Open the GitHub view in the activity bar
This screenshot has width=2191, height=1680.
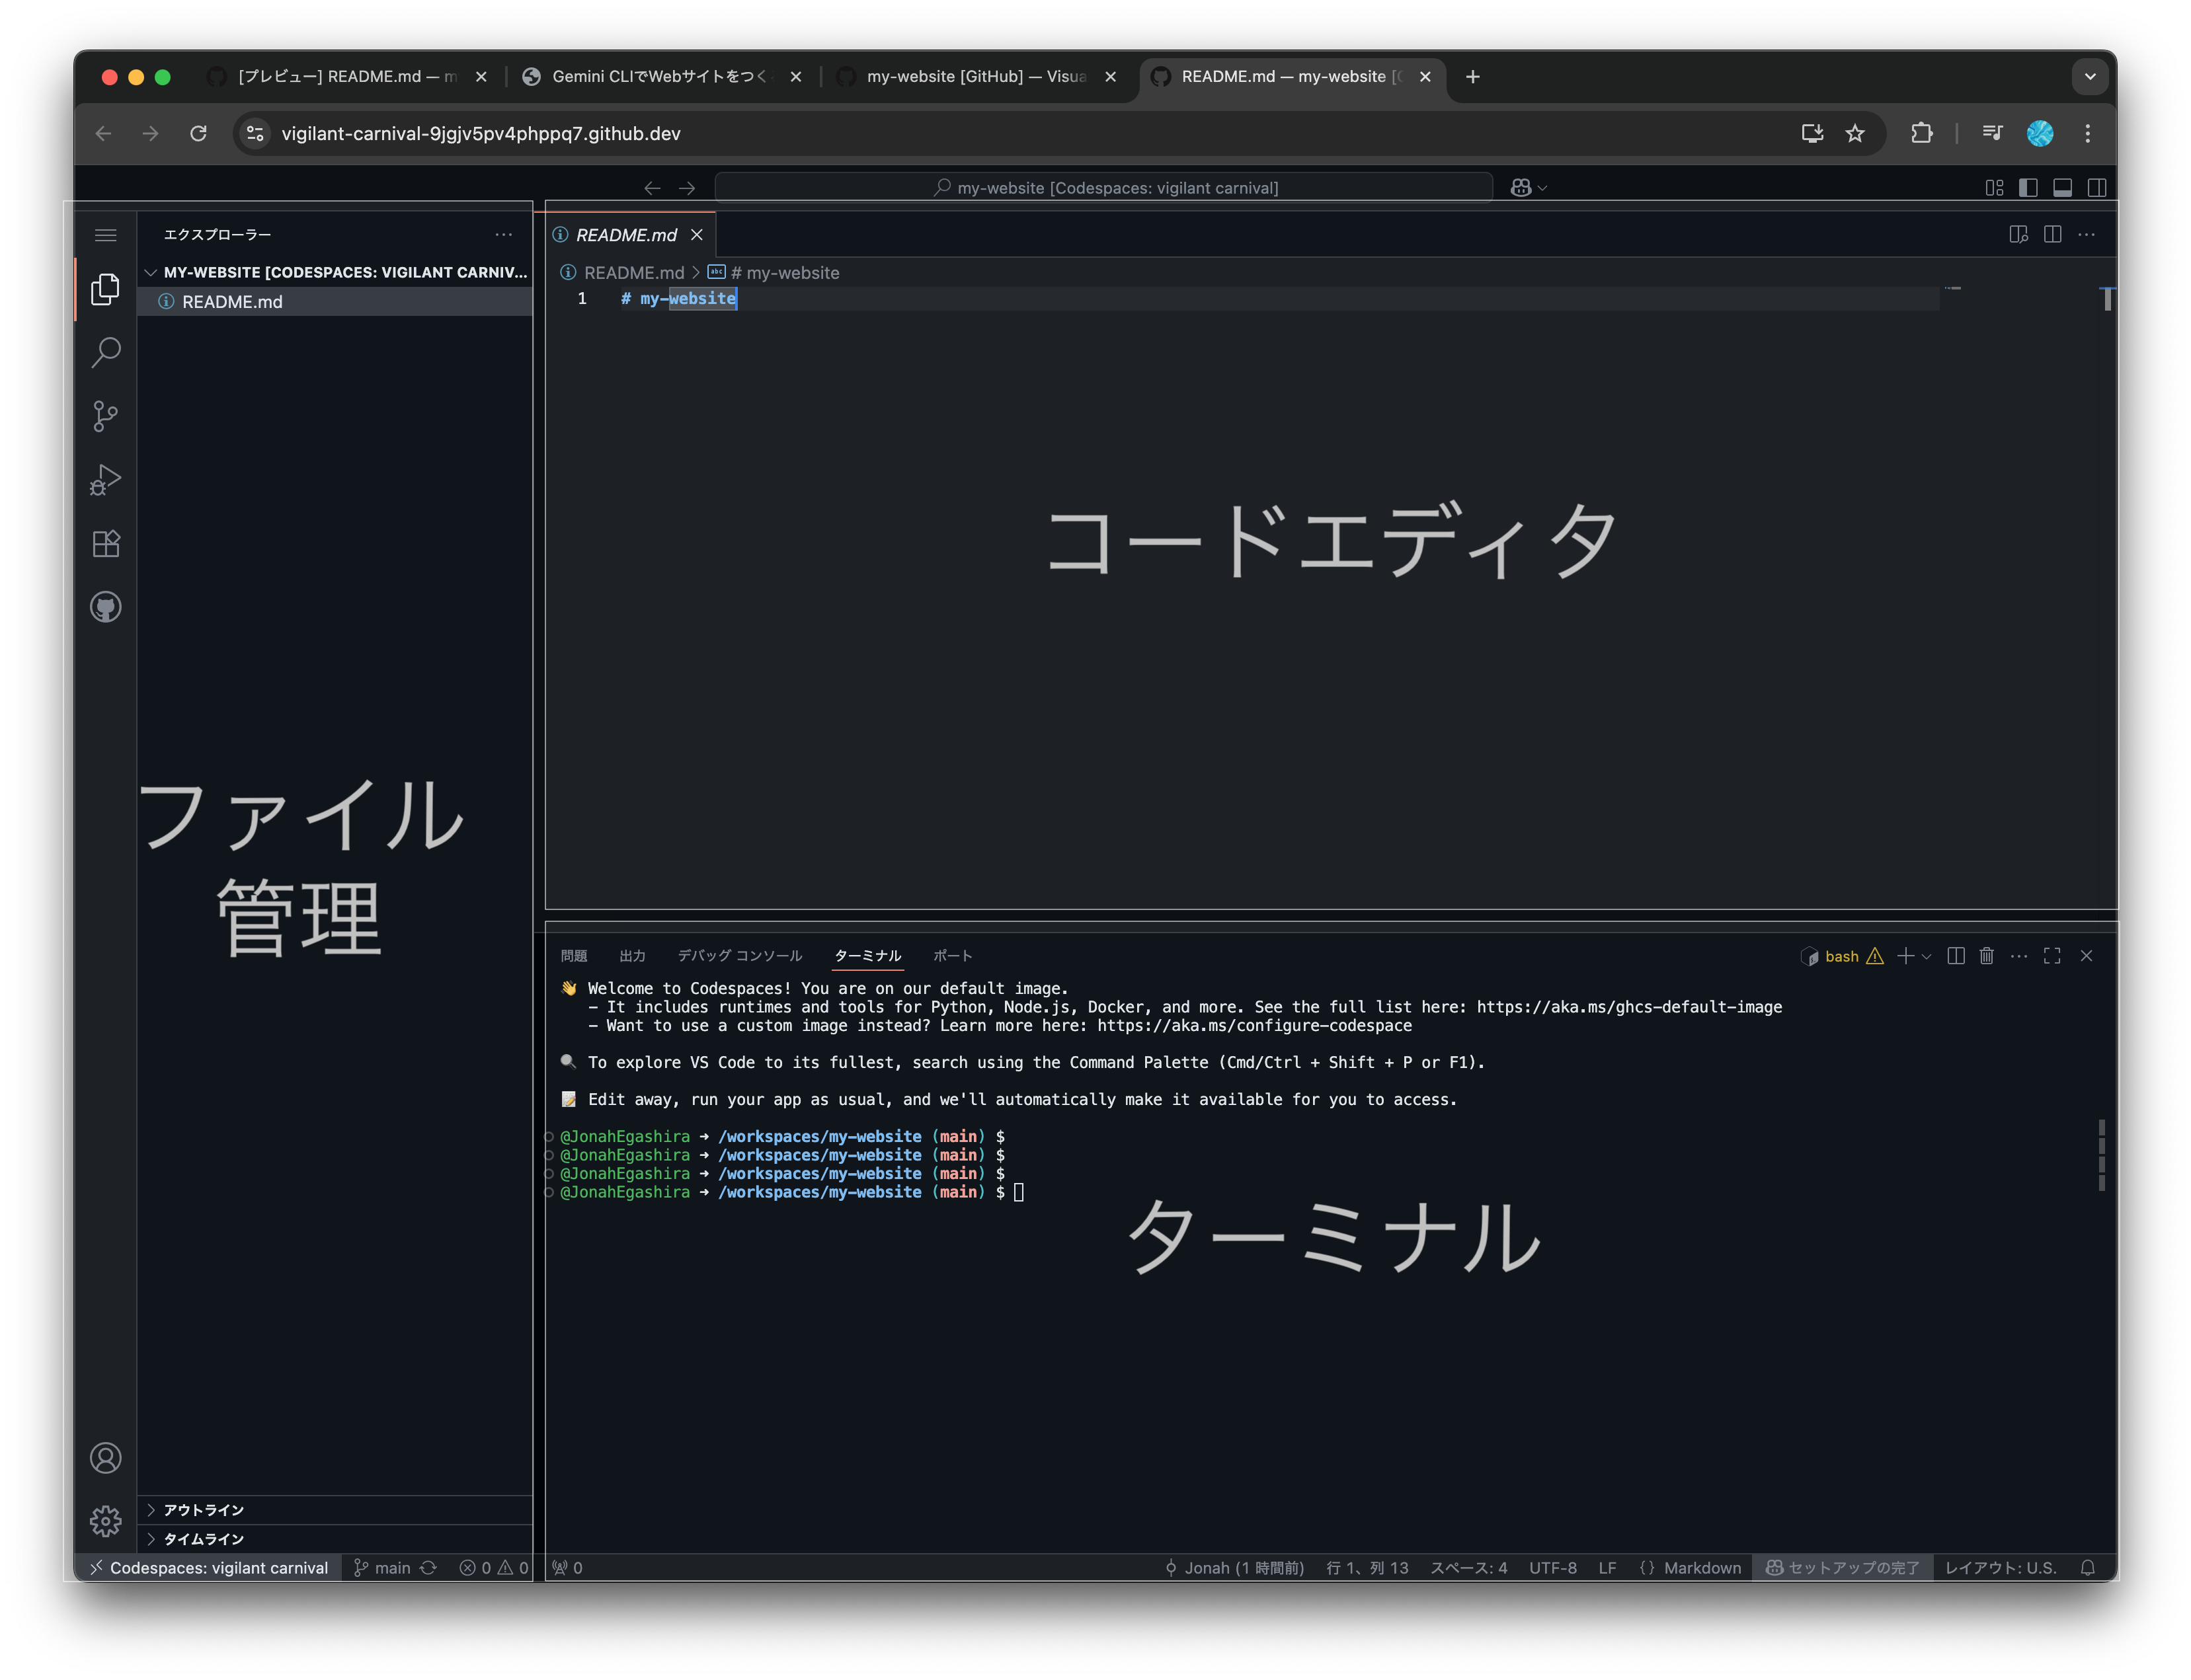click(x=105, y=607)
